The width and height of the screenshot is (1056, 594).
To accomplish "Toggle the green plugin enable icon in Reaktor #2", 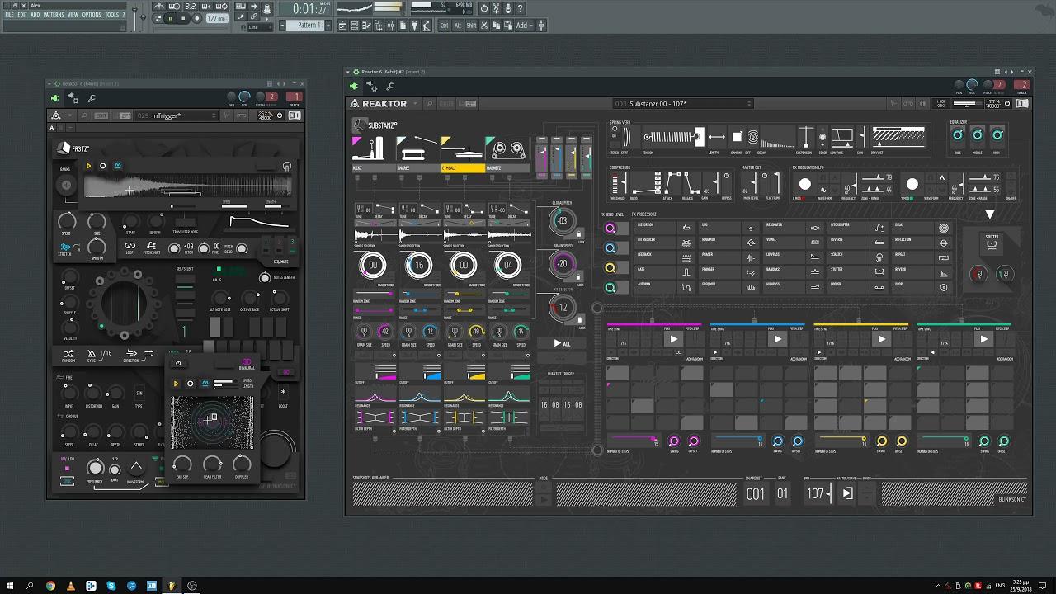I will [x=354, y=87].
